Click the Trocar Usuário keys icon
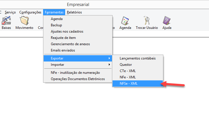The height and width of the screenshot is (129, 209). tap(147, 21)
